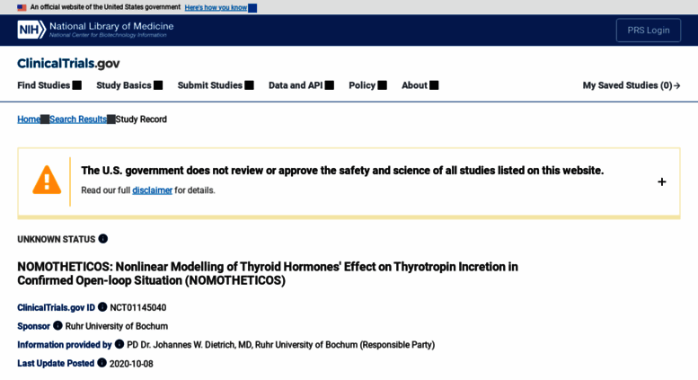
Task: Click the info icon next to Sponsor
Action: tap(57, 326)
